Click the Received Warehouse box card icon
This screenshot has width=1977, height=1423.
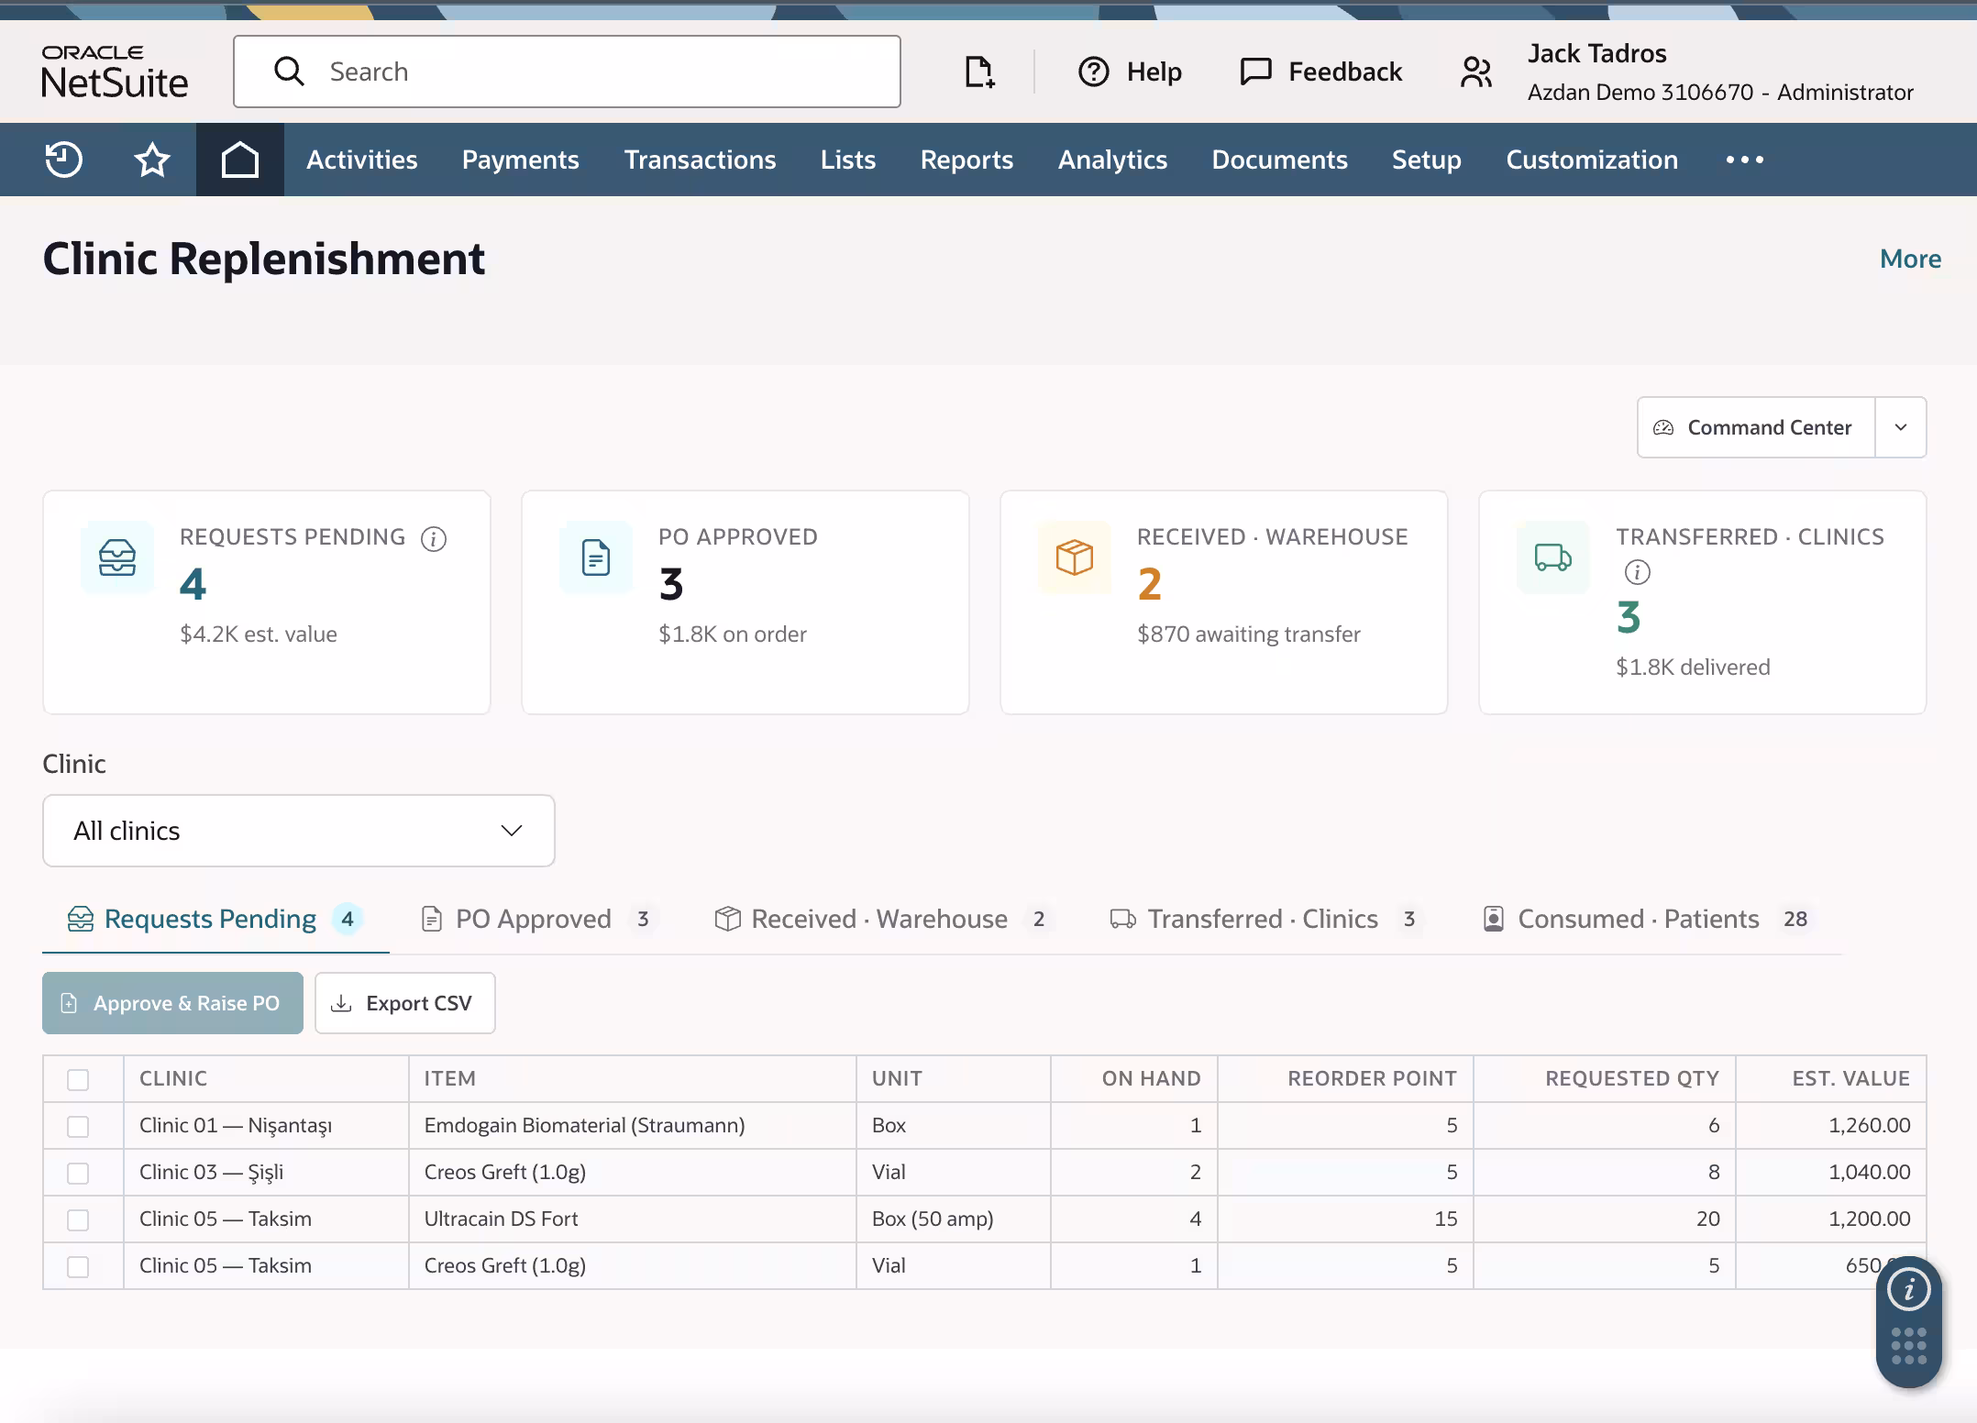(x=1075, y=557)
